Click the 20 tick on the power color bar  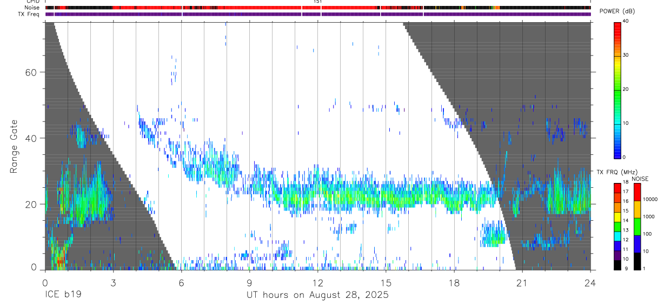626,89
